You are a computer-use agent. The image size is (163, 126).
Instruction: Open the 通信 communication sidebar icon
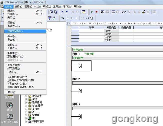10,106
